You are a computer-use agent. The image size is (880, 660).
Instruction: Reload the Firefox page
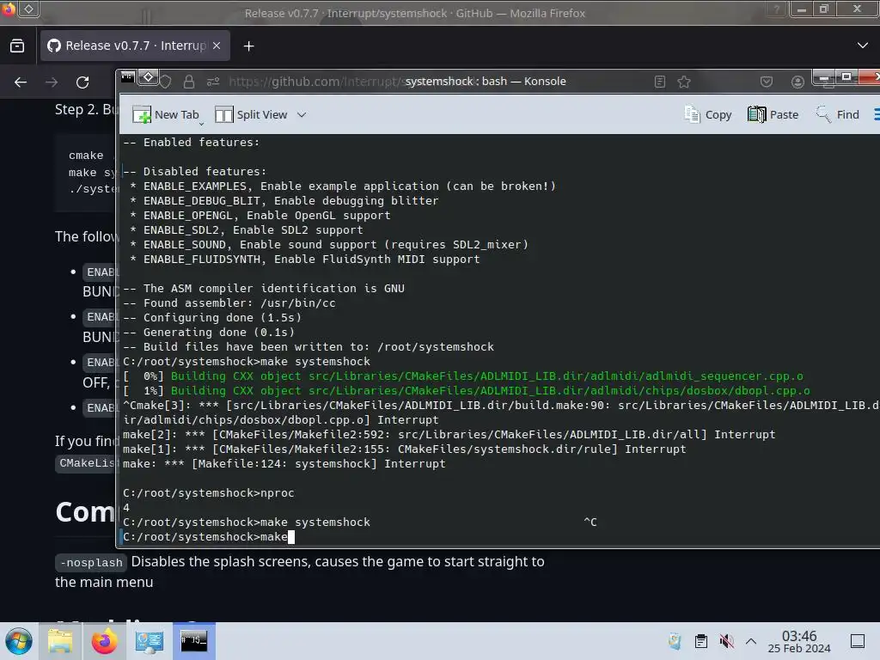coord(82,82)
